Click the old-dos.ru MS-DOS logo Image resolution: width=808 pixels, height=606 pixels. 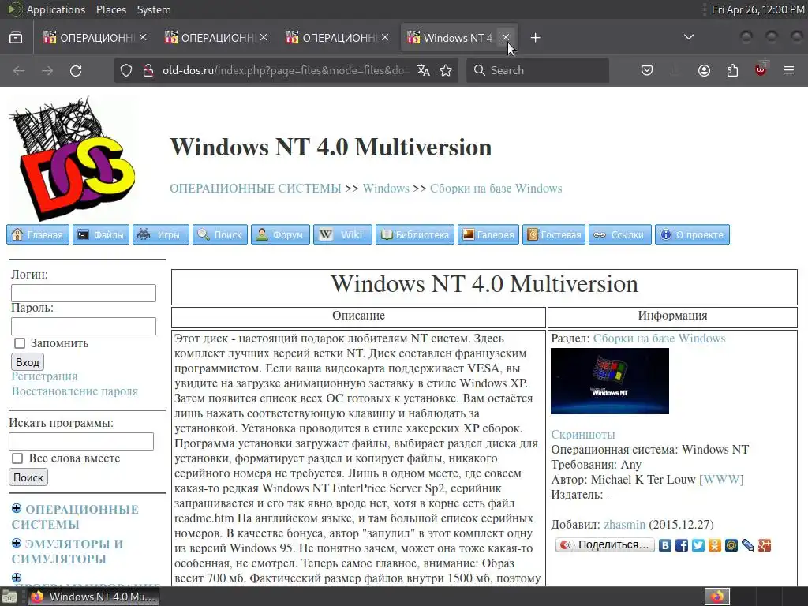72,158
